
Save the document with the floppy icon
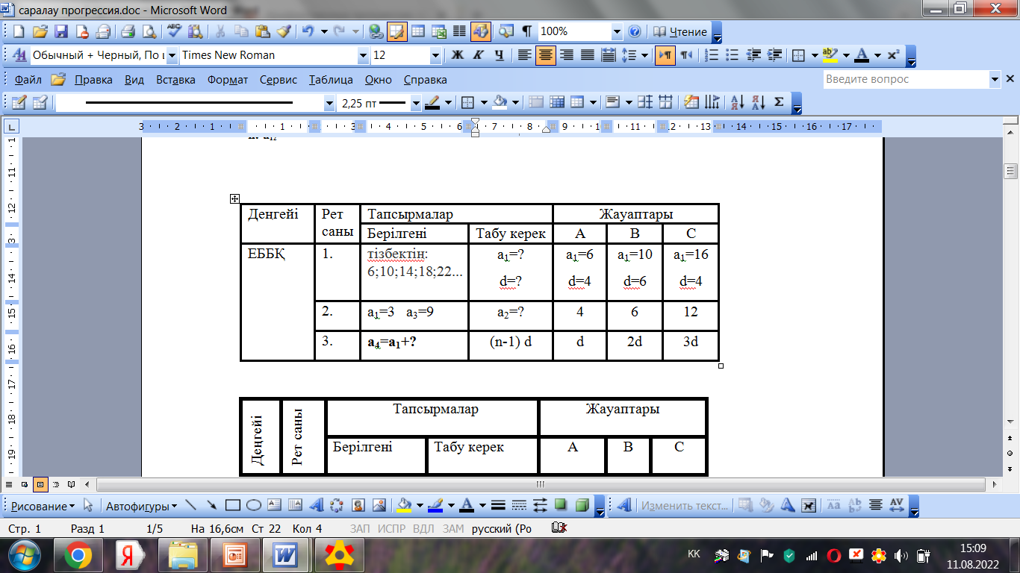coord(61,32)
